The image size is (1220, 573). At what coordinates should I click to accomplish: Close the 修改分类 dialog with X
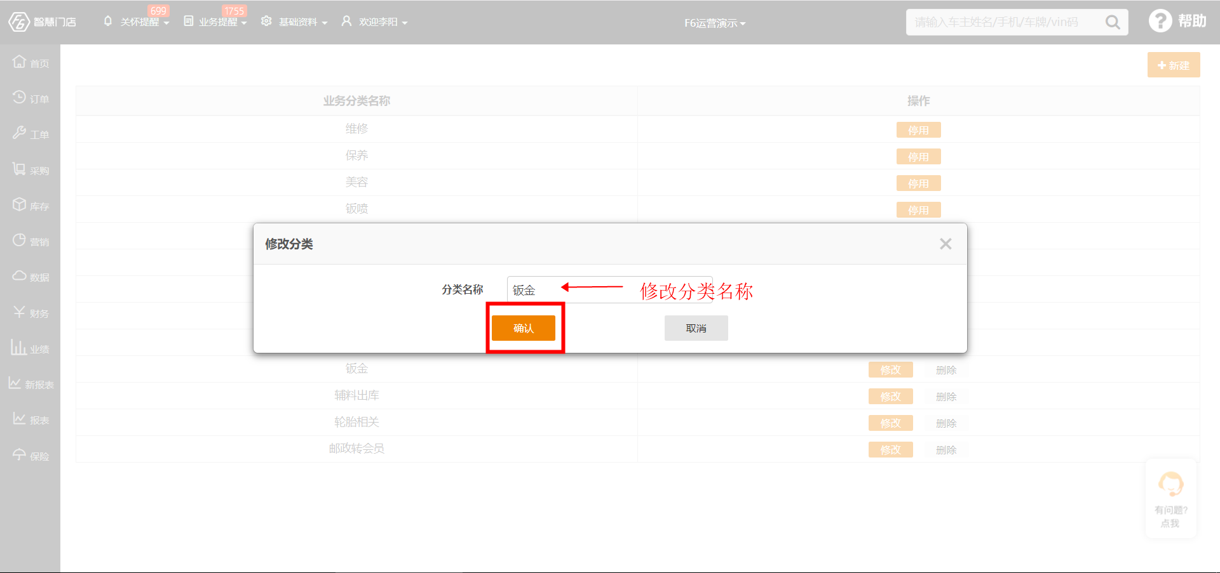tap(945, 244)
